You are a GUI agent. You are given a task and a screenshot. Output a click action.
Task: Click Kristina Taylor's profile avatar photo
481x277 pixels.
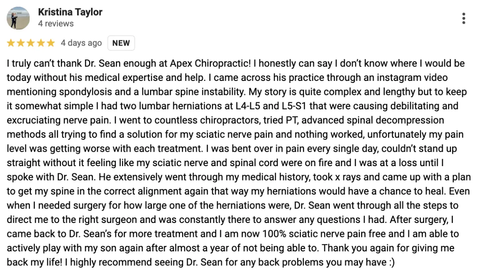pyautogui.click(x=18, y=18)
